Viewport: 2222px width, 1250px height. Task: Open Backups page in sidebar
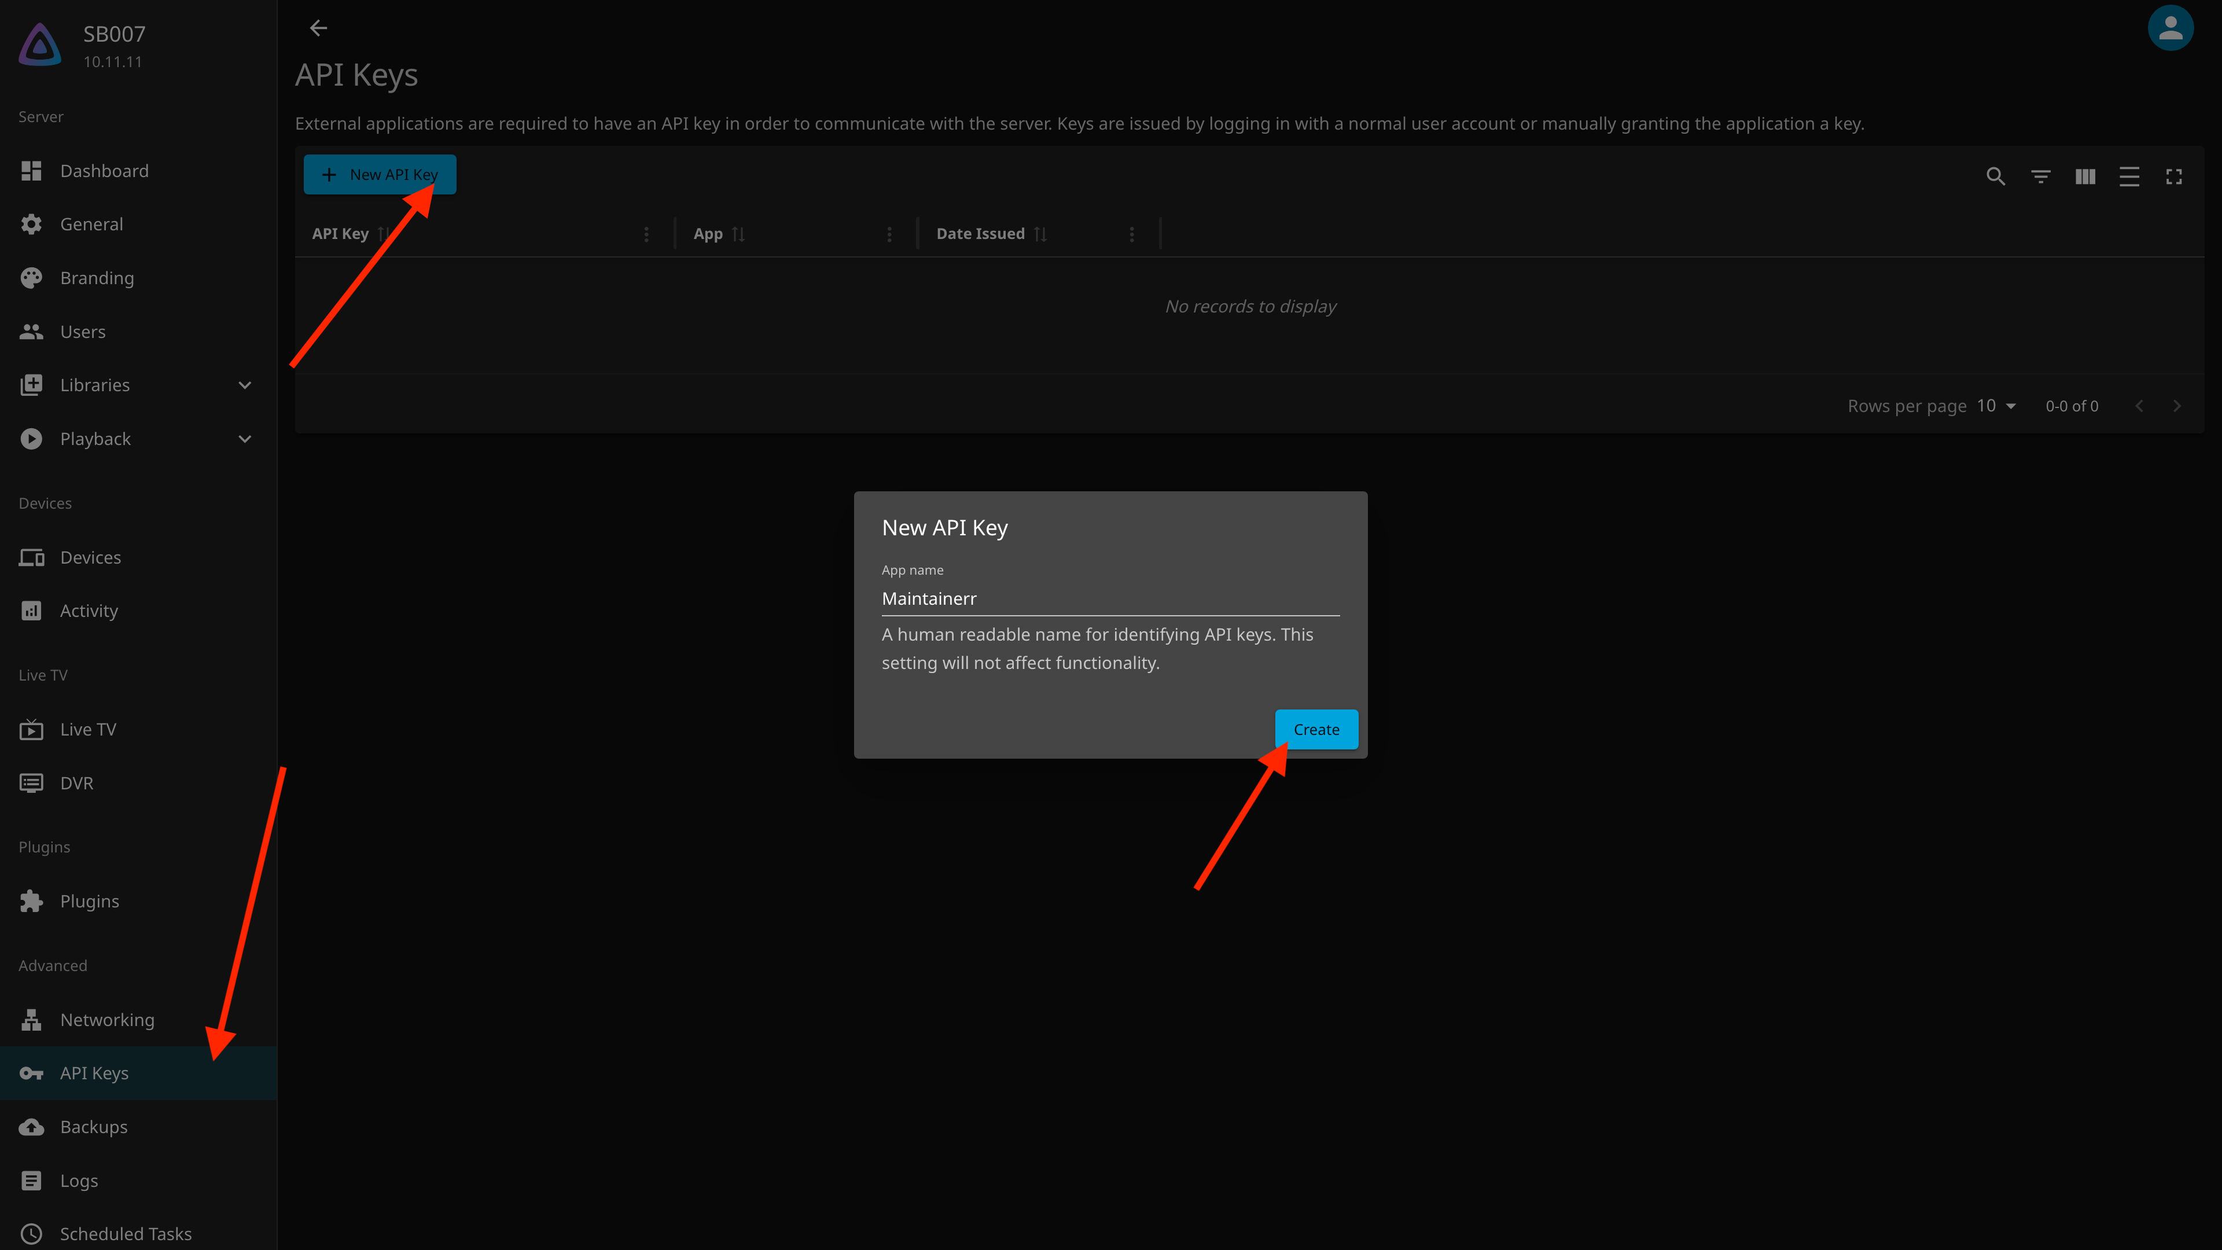[x=138, y=1127]
